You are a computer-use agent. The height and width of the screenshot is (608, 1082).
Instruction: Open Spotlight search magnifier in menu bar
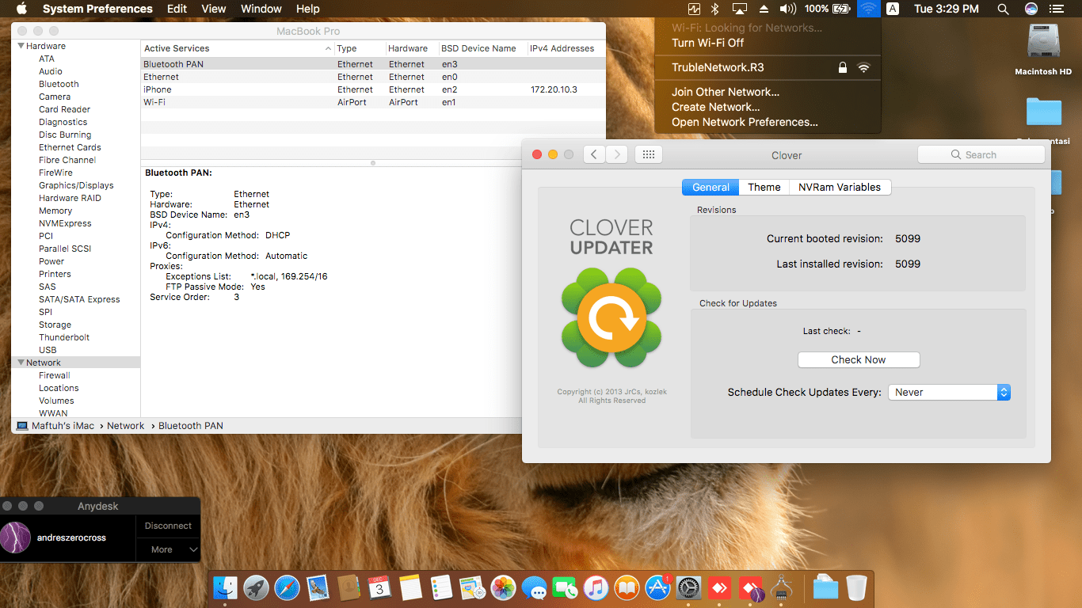click(x=1003, y=9)
